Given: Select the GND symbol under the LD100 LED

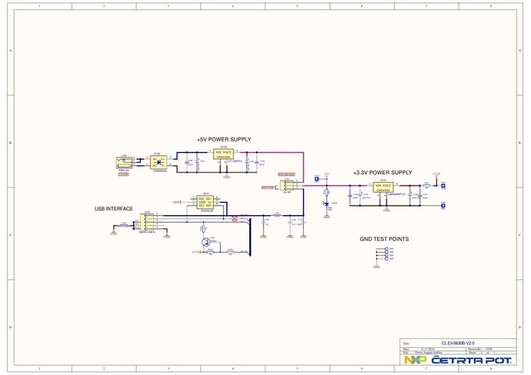Looking at the screenshot, I should [327, 217].
